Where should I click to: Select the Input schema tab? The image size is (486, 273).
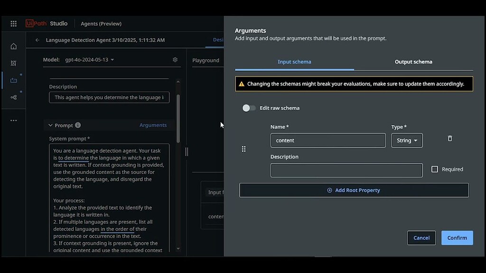pos(294,62)
